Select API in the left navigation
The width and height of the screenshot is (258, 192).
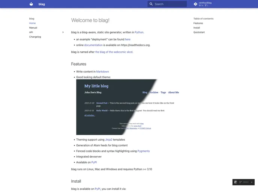31,32
